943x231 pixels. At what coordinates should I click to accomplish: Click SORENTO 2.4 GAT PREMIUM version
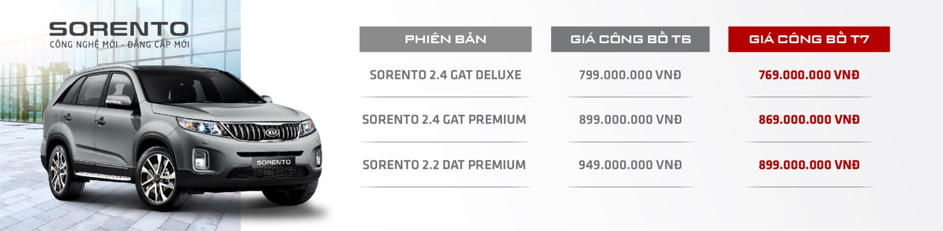click(x=444, y=120)
